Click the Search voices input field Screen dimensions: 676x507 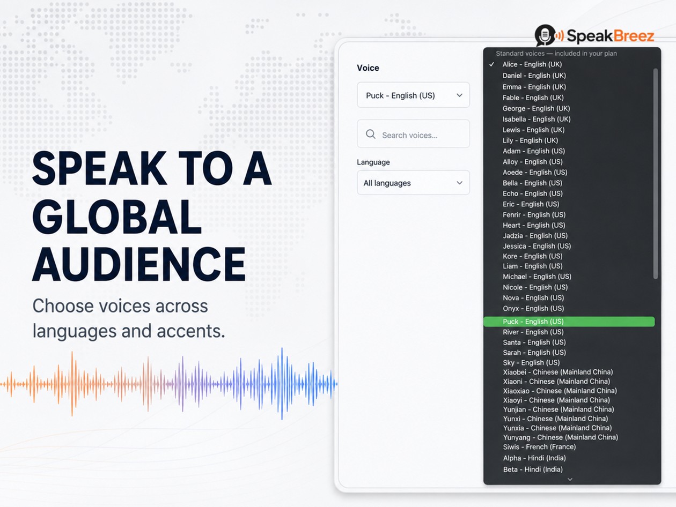point(413,134)
